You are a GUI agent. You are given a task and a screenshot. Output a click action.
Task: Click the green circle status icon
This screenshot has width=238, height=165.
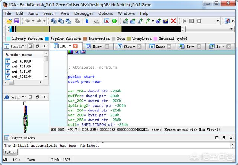pyautogui.click(x=115, y=21)
